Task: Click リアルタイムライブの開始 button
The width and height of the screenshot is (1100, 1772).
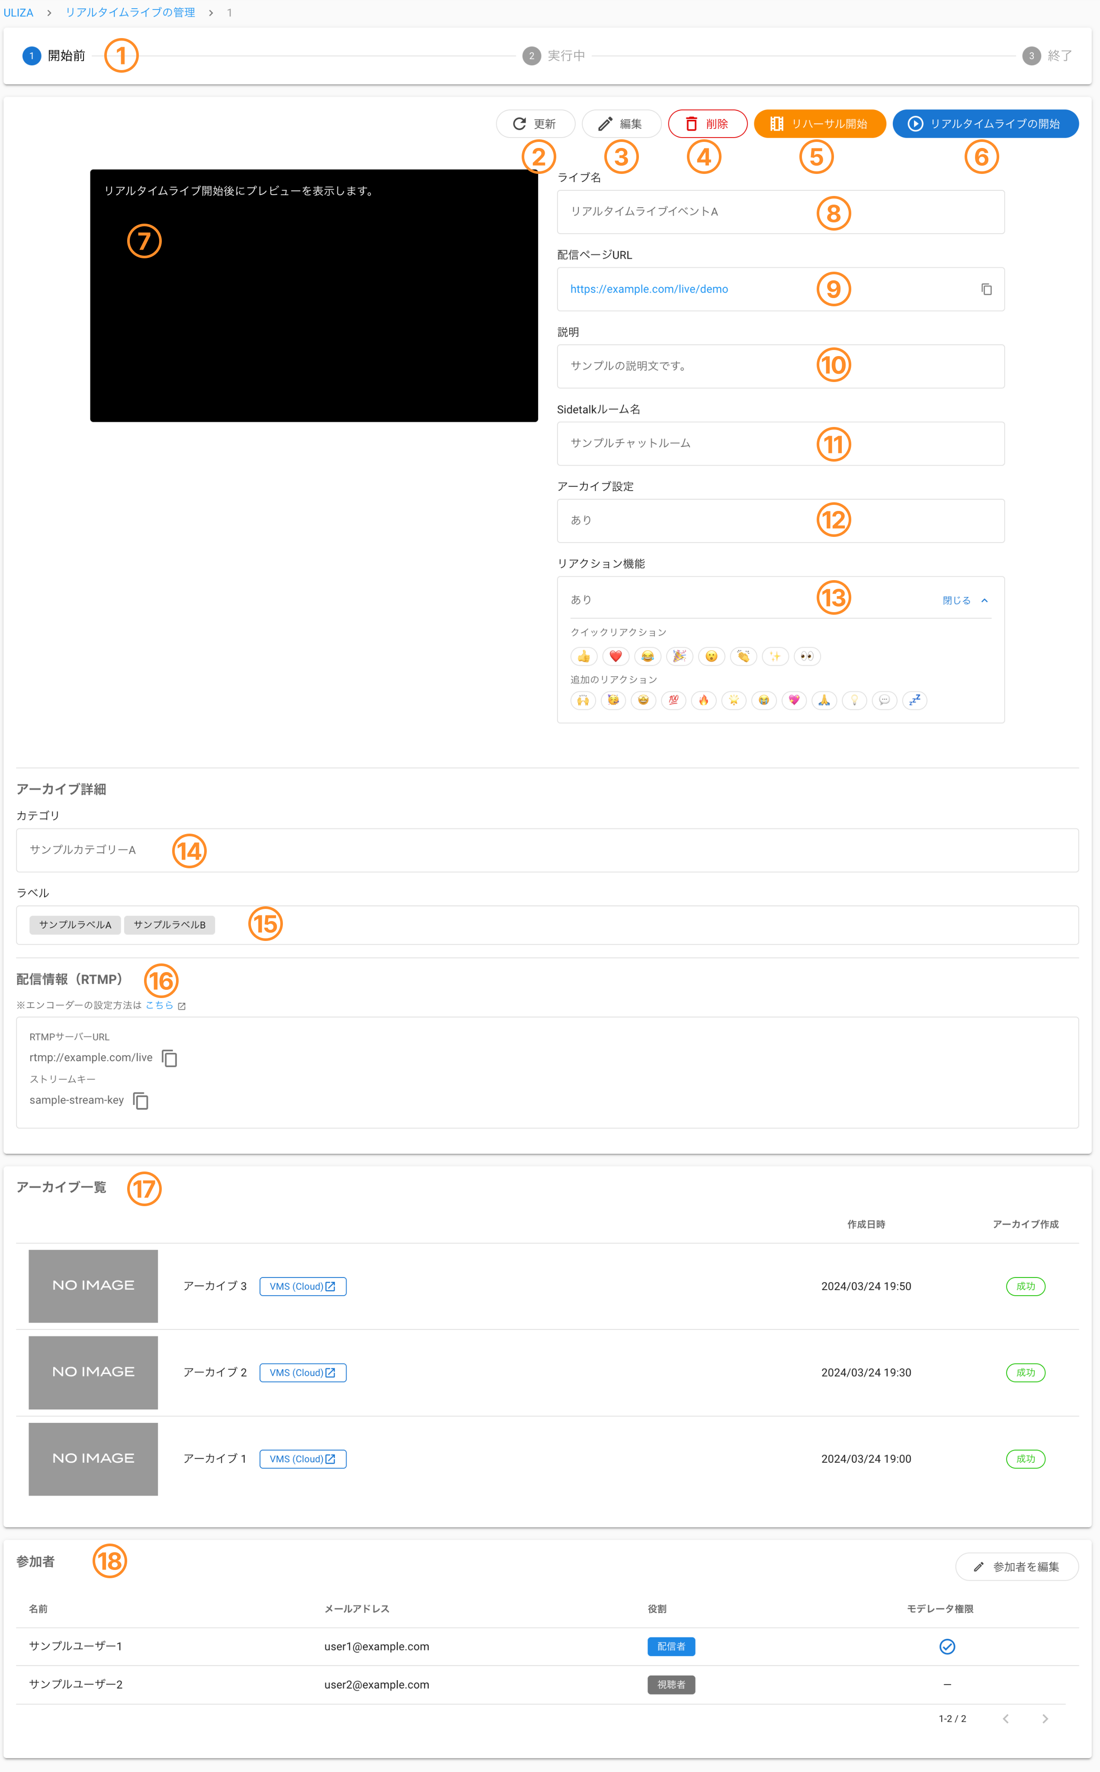Action: [985, 124]
